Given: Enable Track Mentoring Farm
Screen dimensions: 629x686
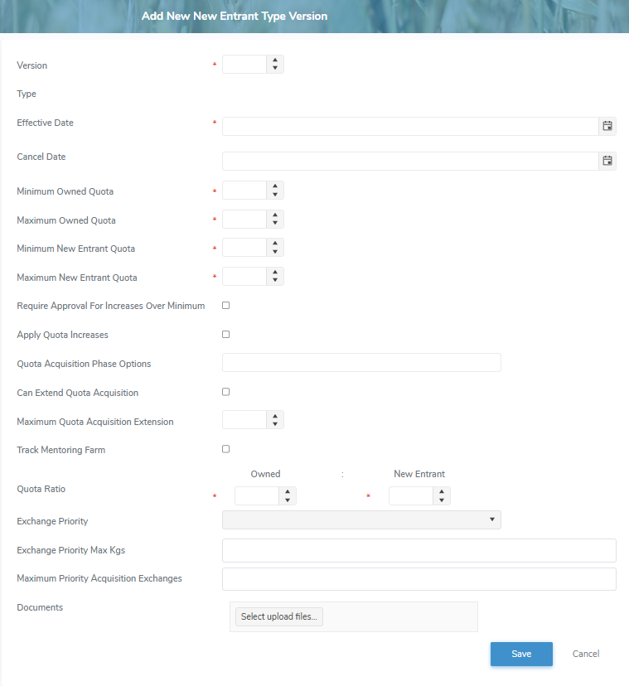Looking at the screenshot, I should (x=225, y=448).
